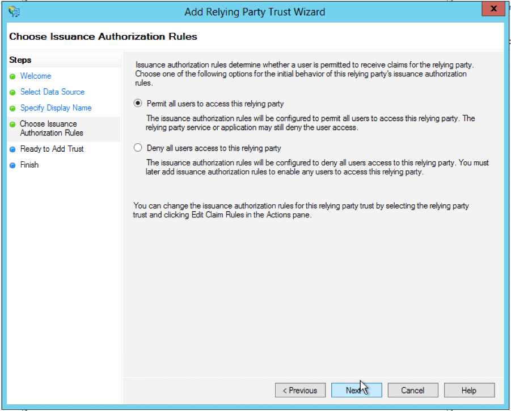Click the blue bullet beside Finish
The width and height of the screenshot is (511, 411).
point(12,165)
